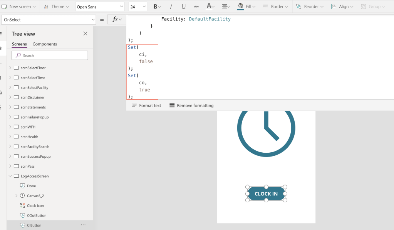
Task: Toggle bold text formatting
Action: [155, 7]
